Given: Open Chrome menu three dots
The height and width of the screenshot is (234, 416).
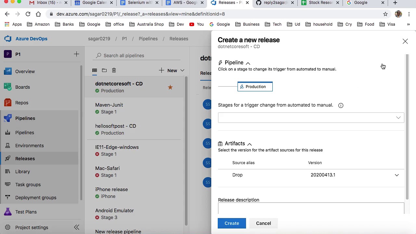Looking at the screenshot, I should click(409, 14).
